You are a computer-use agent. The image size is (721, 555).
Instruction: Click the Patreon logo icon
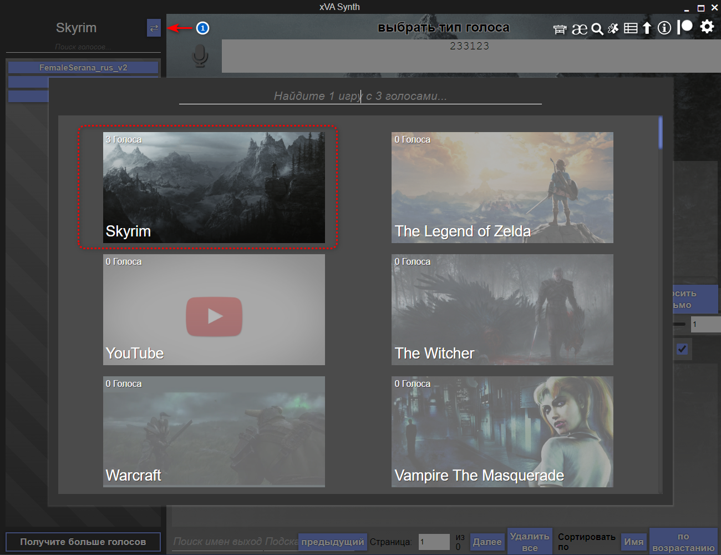click(x=685, y=27)
